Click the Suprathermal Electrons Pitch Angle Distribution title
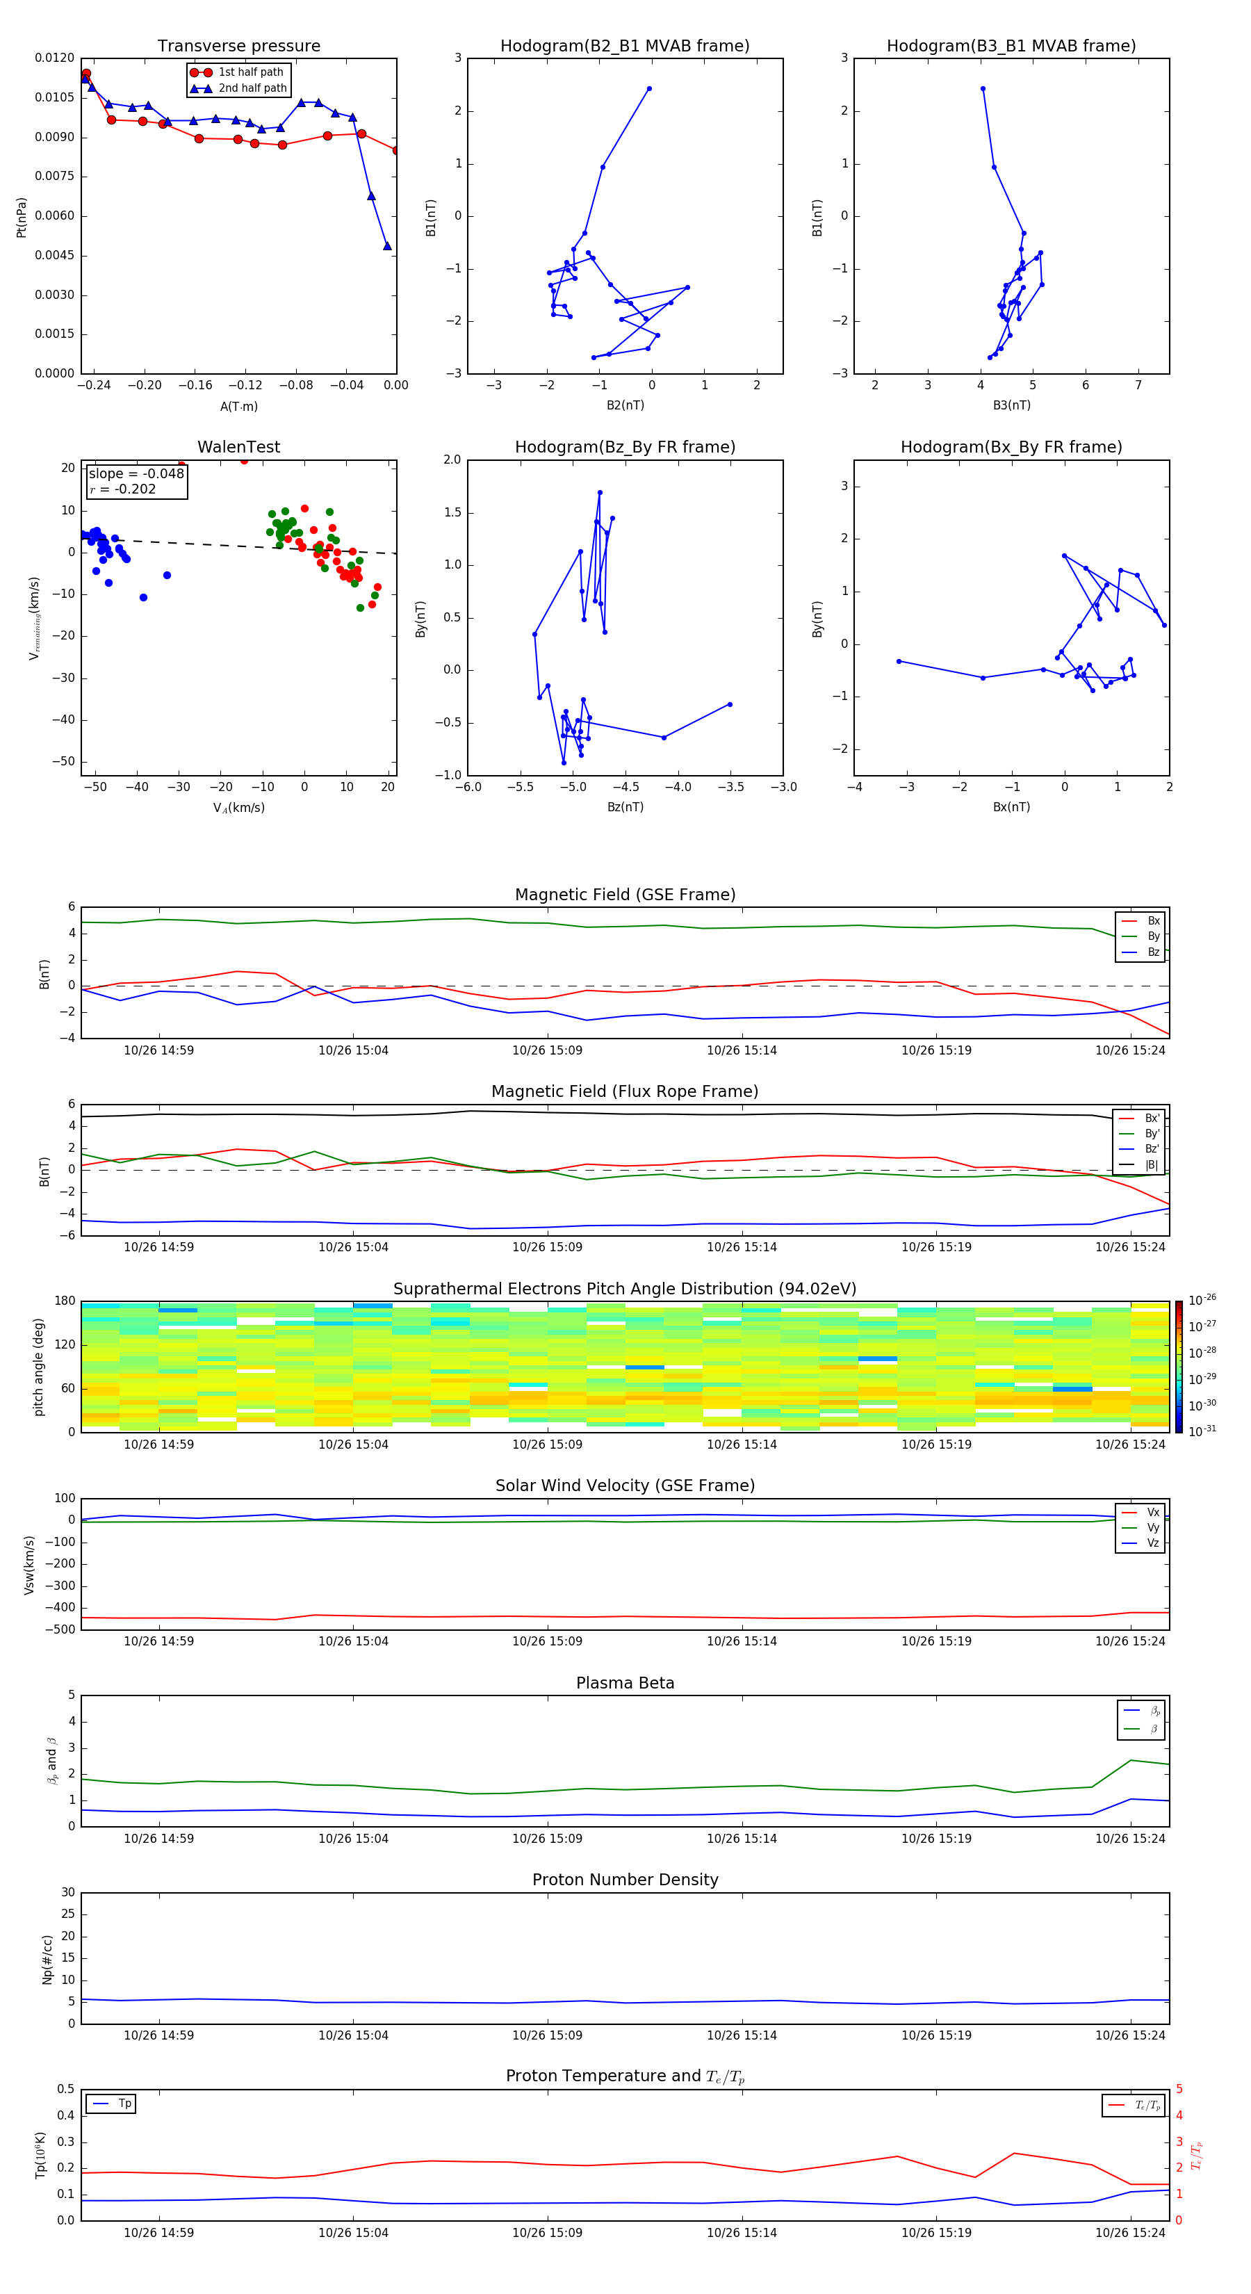Image resolution: width=1251 pixels, height=2294 pixels. pyautogui.click(x=625, y=1290)
